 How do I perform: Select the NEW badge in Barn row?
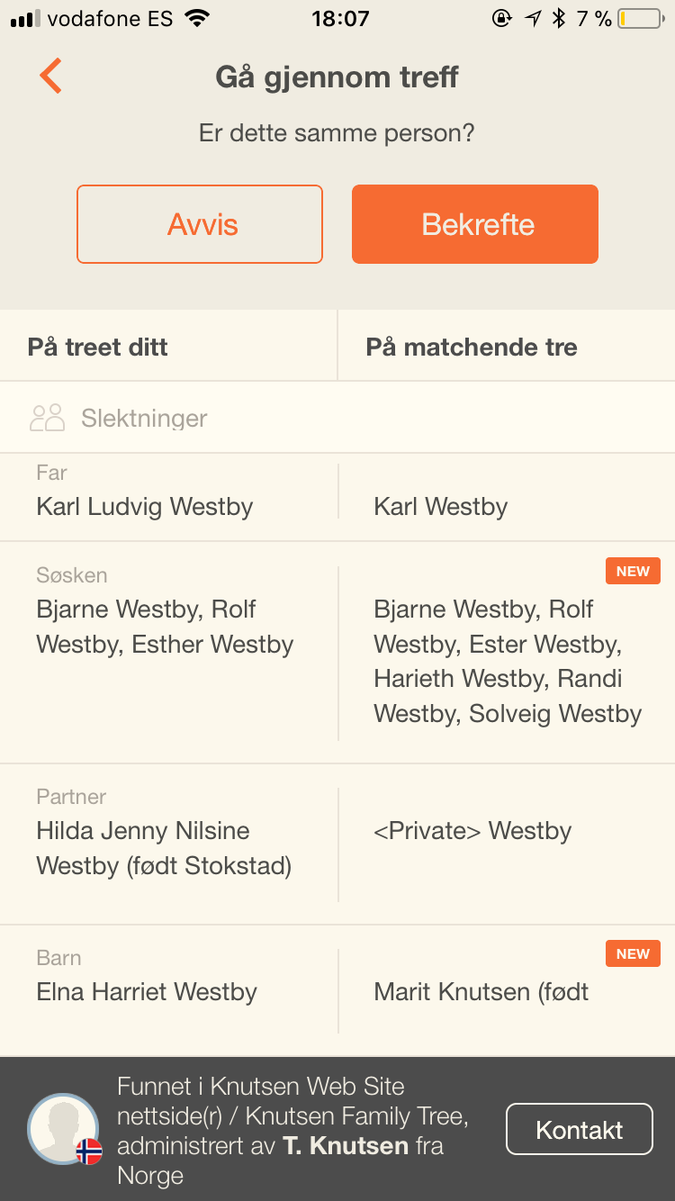click(633, 954)
